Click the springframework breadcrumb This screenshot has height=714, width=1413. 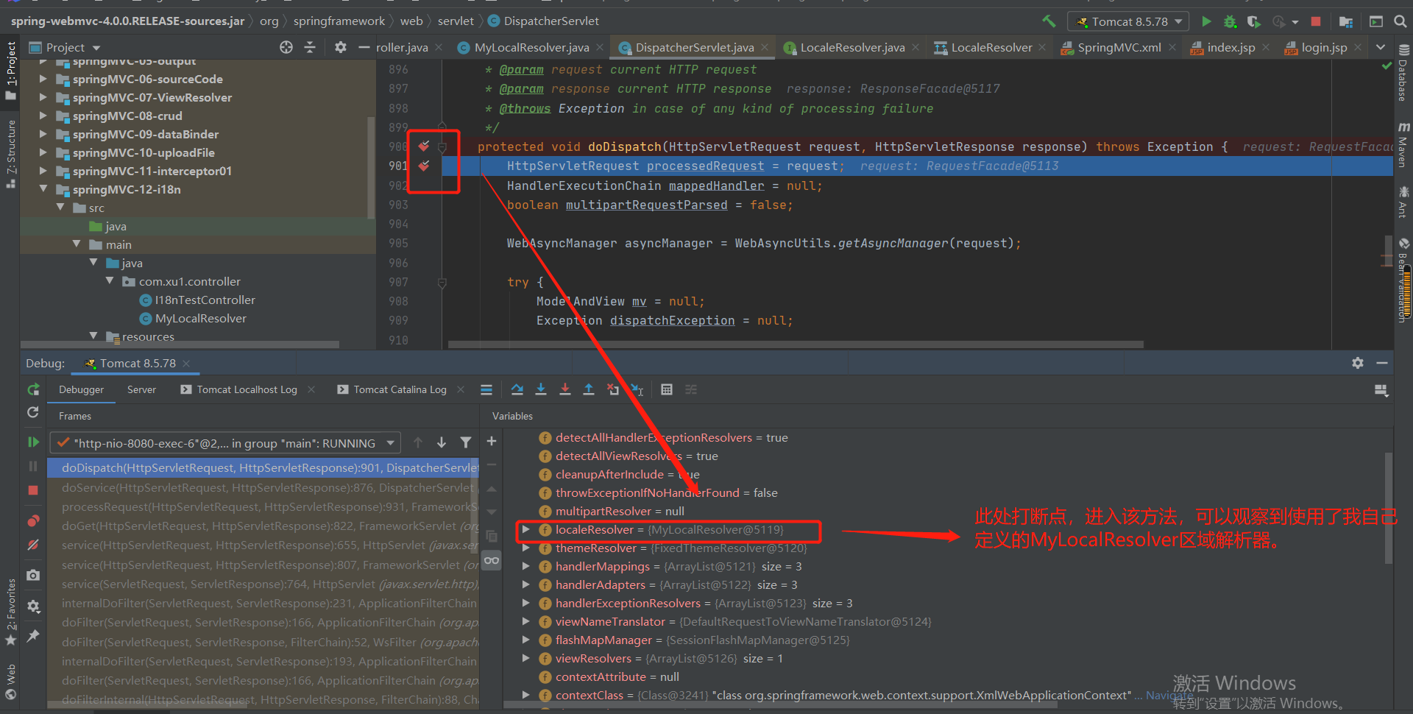pos(339,21)
